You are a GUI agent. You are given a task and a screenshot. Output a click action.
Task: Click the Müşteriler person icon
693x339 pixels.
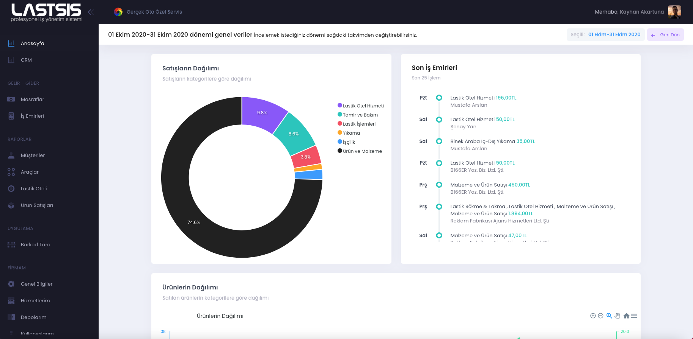pyautogui.click(x=11, y=155)
